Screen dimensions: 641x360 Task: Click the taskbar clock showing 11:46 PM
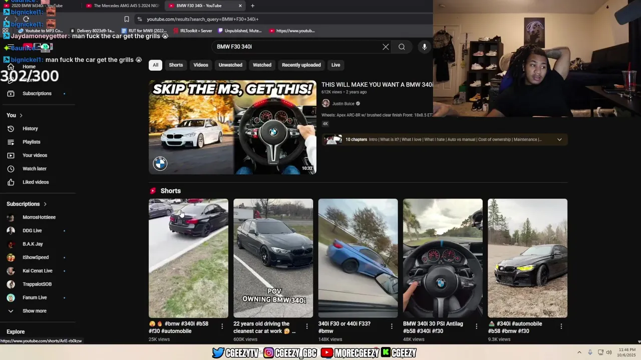[627, 352]
